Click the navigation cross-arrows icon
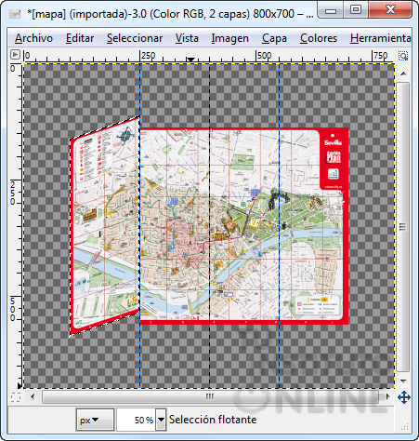419x441 pixels. point(404,397)
